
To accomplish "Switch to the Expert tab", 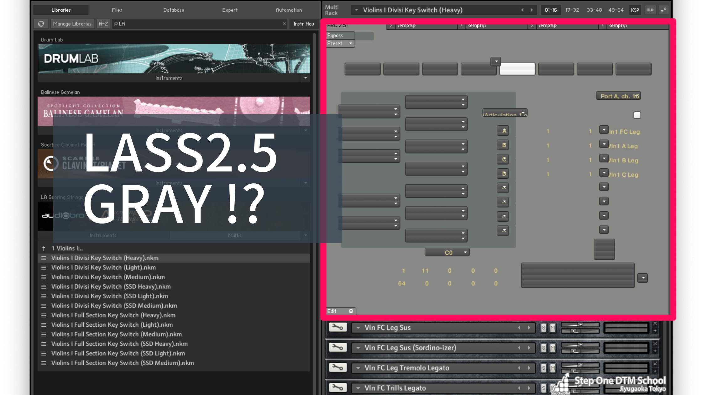I will coord(230,10).
